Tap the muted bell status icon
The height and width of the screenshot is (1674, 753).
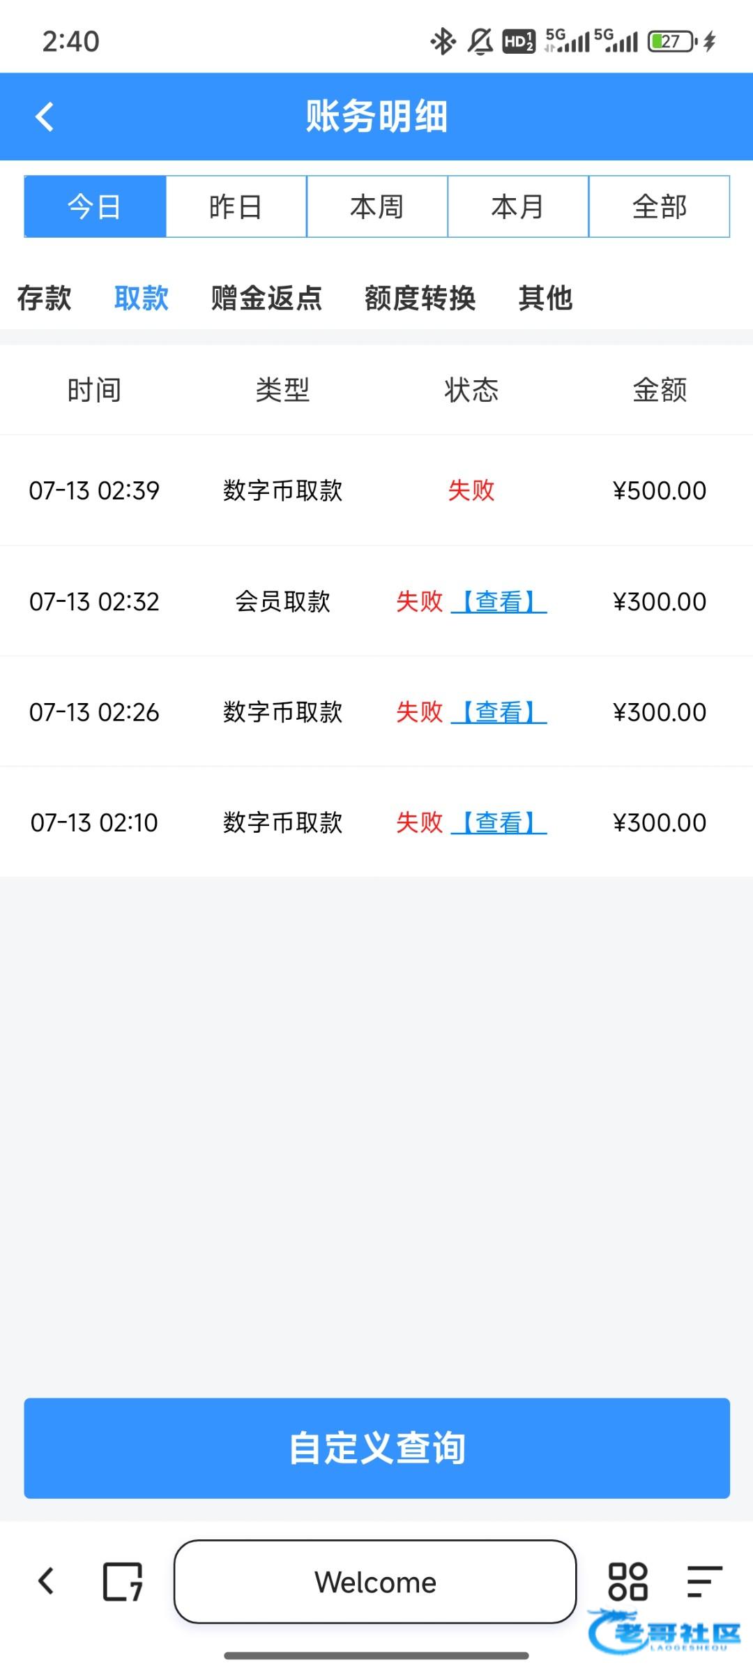click(x=480, y=42)
